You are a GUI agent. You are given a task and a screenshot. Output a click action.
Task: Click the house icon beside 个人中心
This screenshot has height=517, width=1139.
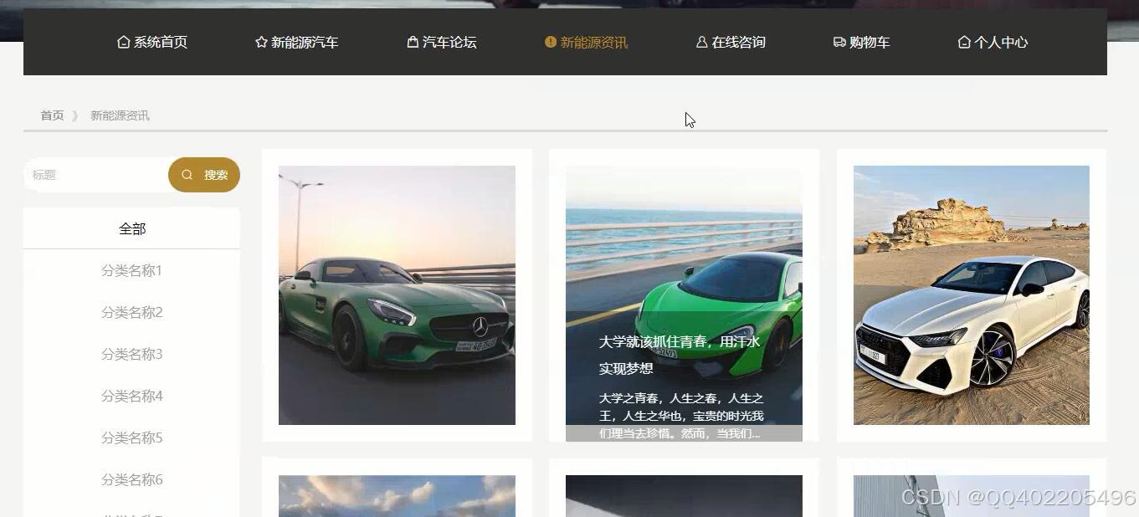964,42
